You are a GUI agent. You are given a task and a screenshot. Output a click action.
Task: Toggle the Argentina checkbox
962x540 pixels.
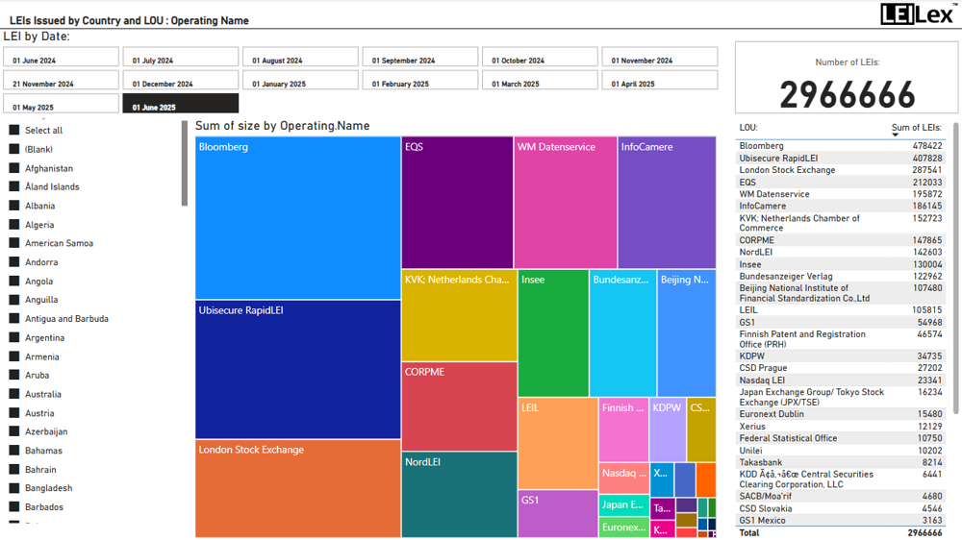pos(14,337)
